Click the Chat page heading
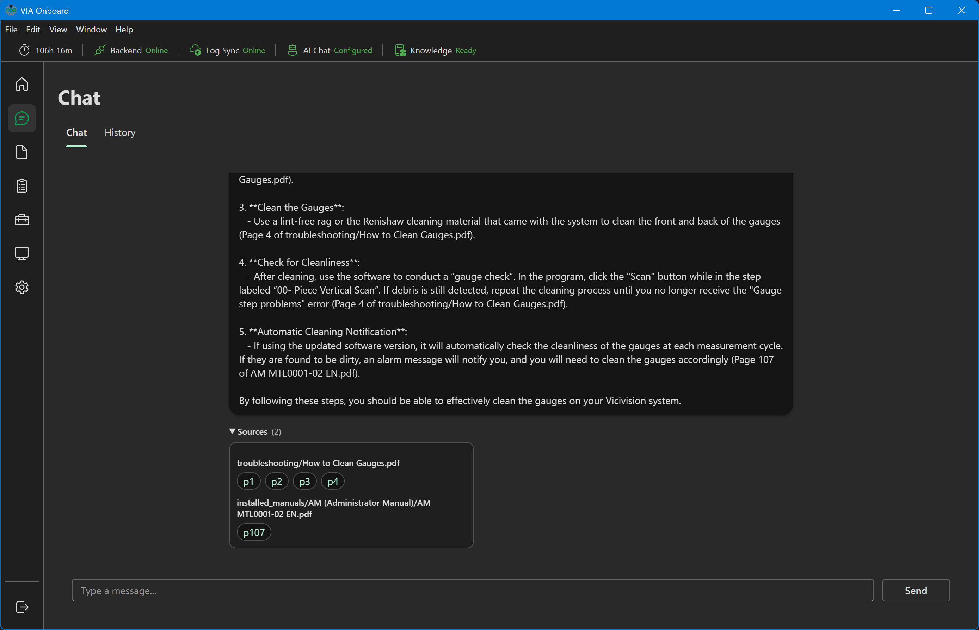Screen dimensions: 979x630 (x=79, y=98)
